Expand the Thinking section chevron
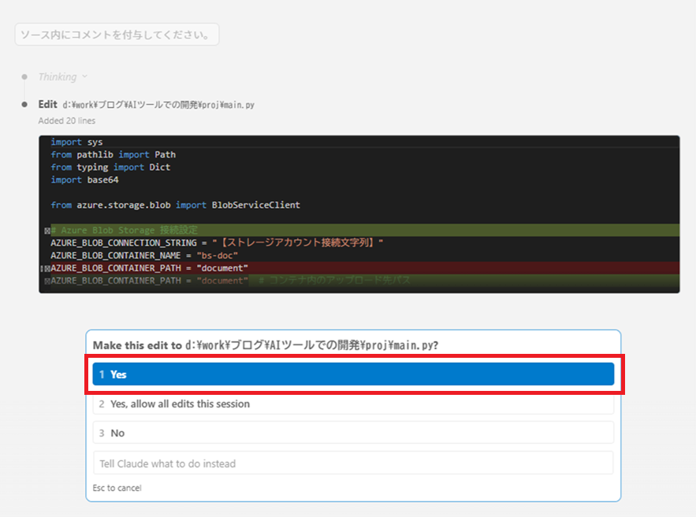 click(x=84, y=77)
